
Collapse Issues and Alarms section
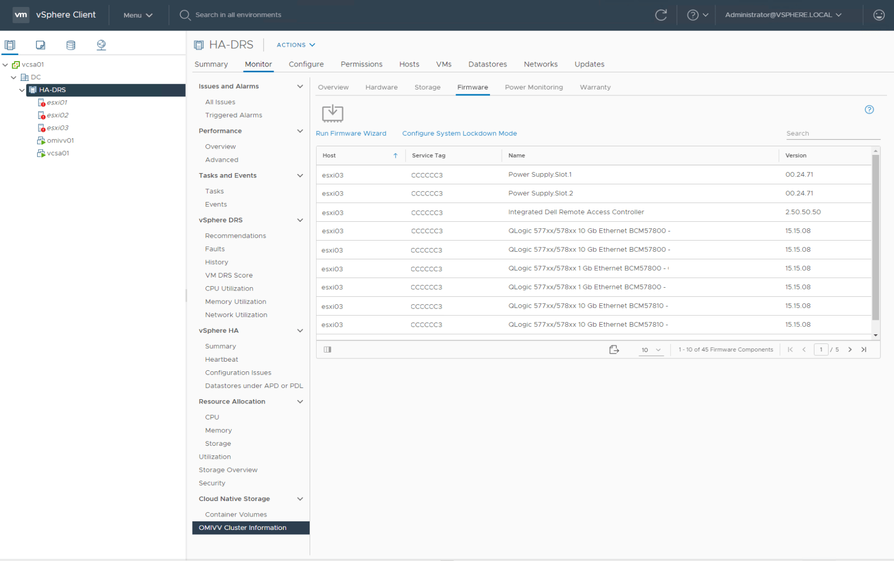pyautogui.click(x=300, y=86)
